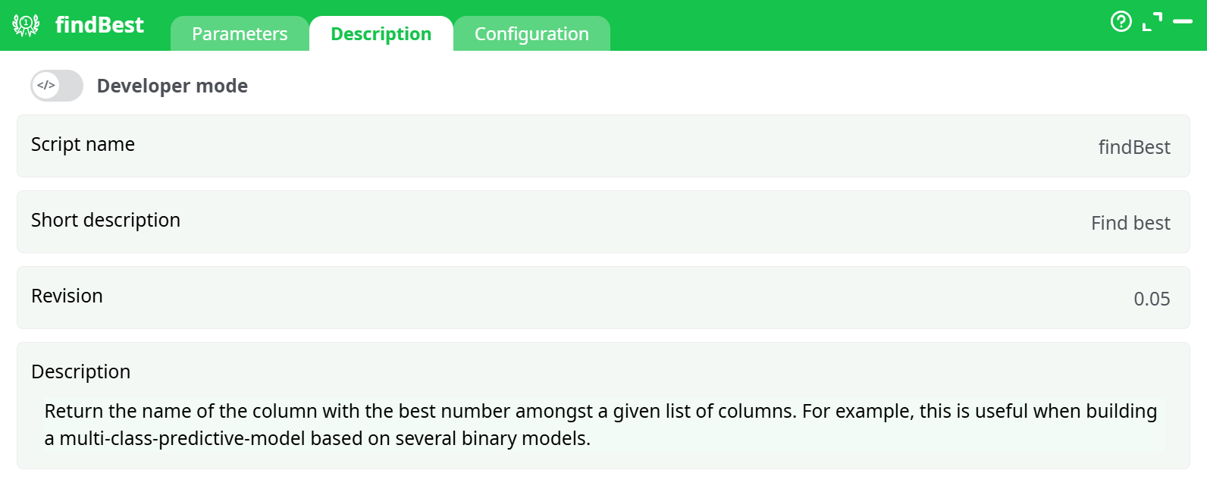The height and width of the screenshot is (489, 1207).
Task: Click the Description section heading
Action: click(80, 371)
